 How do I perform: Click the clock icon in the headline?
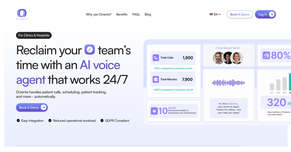(x=90, y=50)
